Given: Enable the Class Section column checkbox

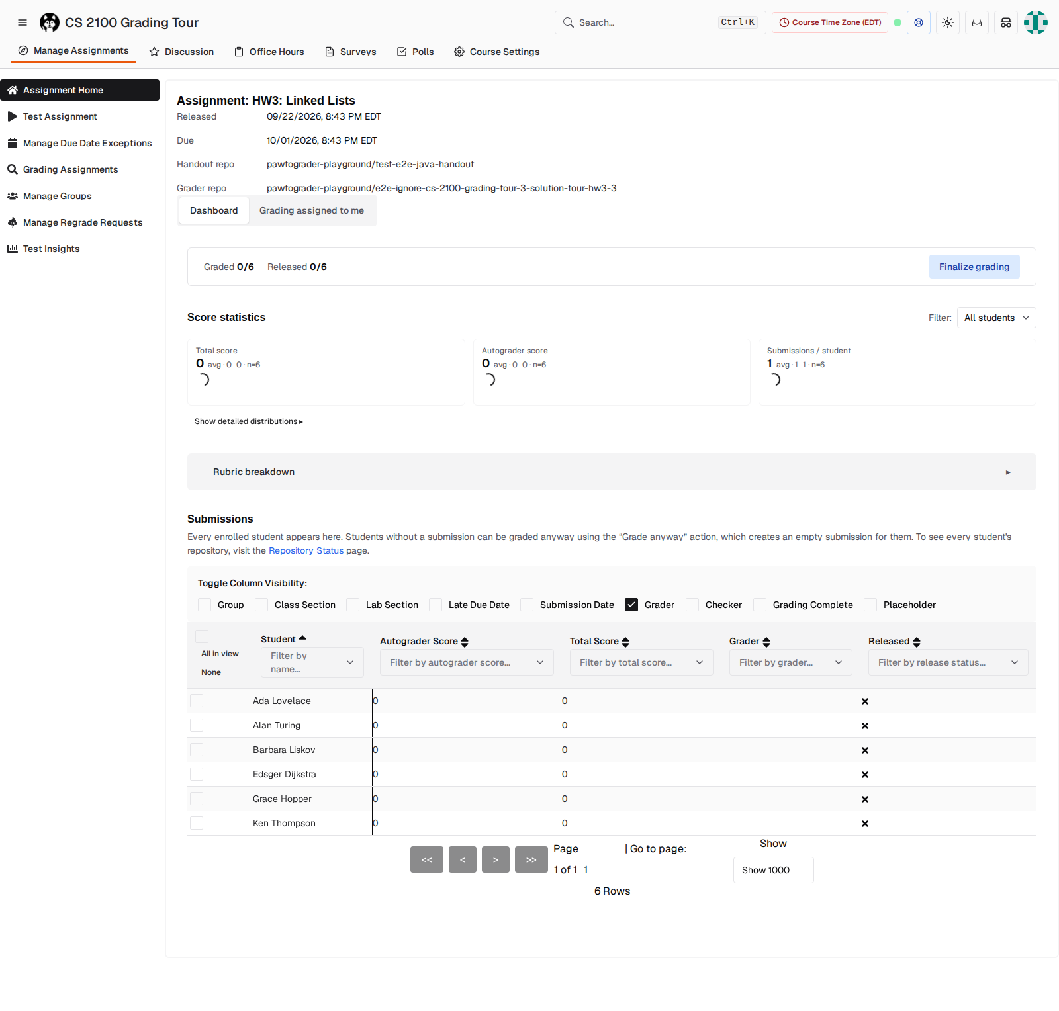Looking at the screenshot, I should (261, 605).
